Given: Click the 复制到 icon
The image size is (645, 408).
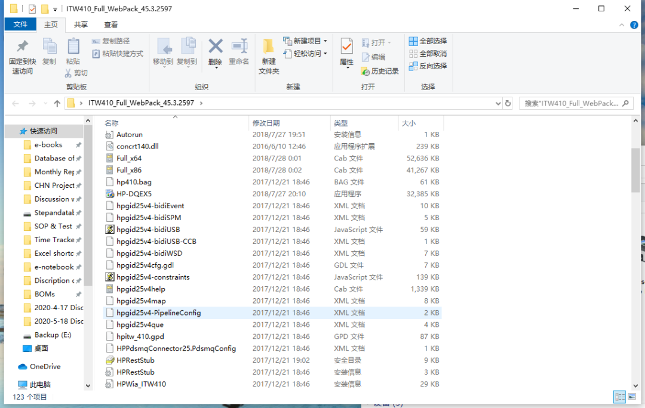Looking at the screenshot, I should (187, 47).
